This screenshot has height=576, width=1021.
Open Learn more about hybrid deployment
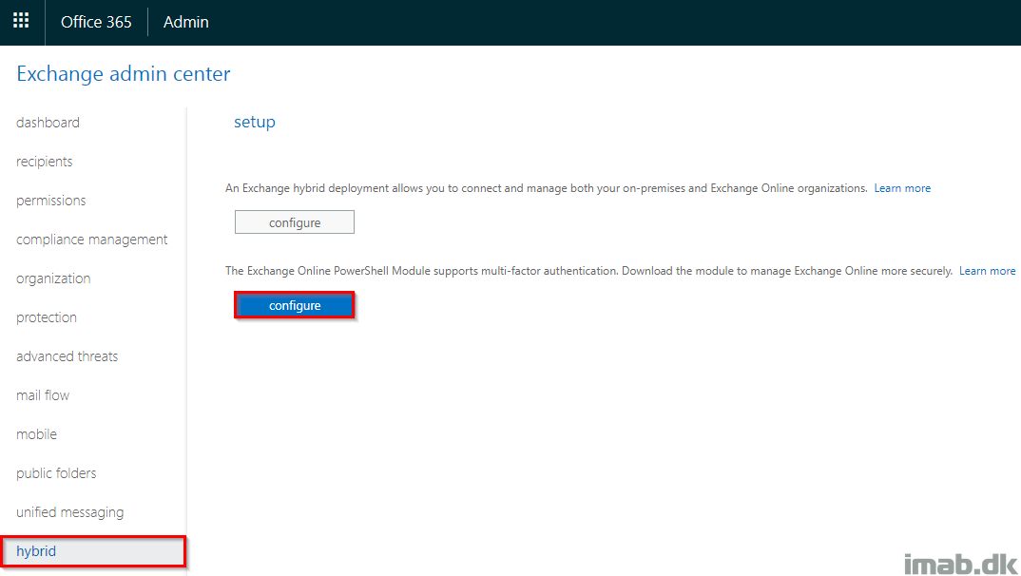902,188
